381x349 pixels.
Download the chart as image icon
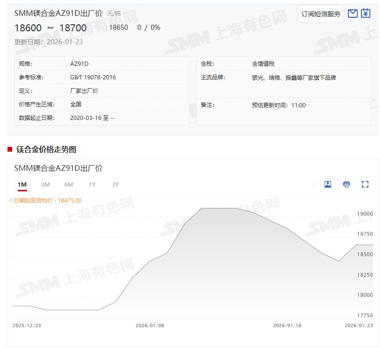[328, 184]
